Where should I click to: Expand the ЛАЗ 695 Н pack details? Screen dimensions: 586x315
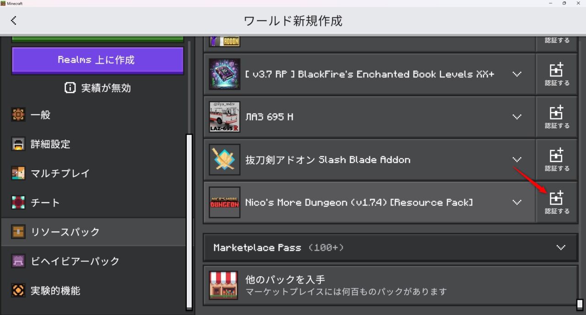(517, 117)
